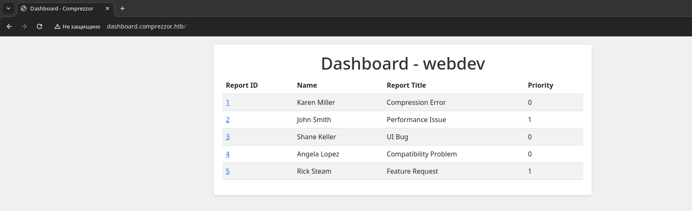Click the UI Bug report title
Screen dimensions: 692x211
click(397, 137)
